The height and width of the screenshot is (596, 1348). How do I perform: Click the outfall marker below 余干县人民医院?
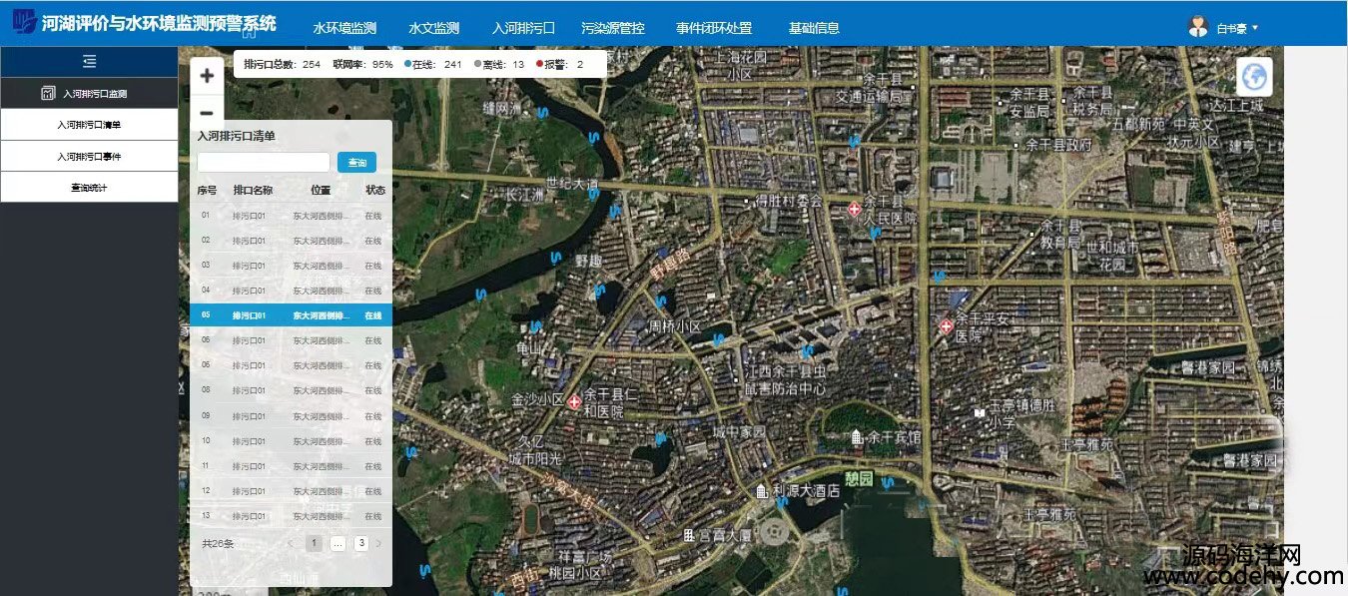[x=875, y=235]
